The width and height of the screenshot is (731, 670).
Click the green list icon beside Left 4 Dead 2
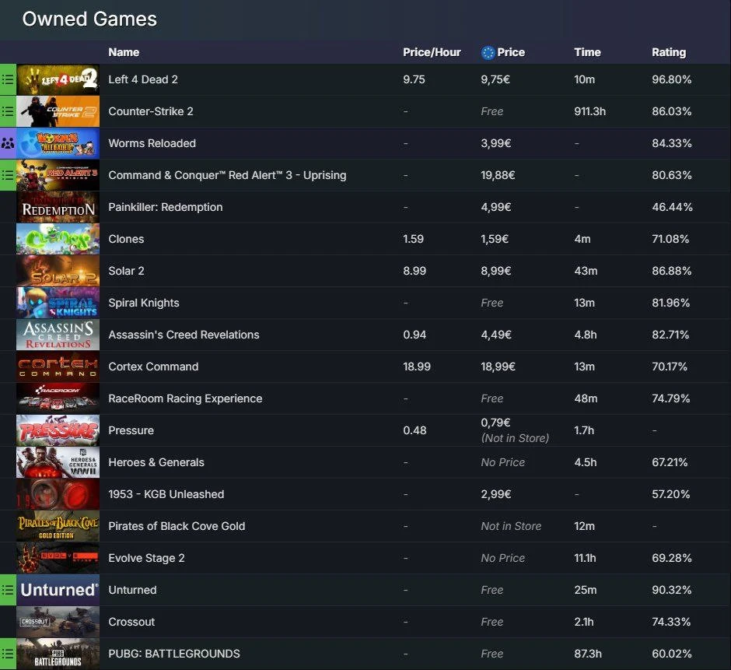click(x=8, y=79)
